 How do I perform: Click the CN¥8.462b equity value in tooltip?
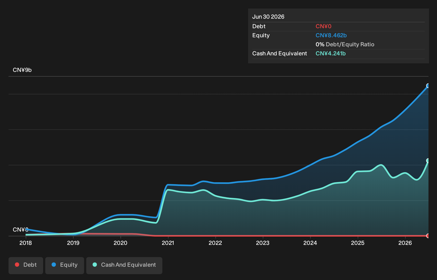[x=331, y=35]
